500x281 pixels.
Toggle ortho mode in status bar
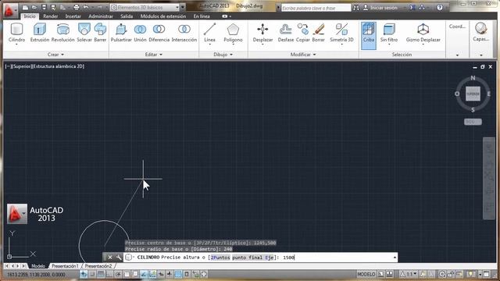pos(109,274)
